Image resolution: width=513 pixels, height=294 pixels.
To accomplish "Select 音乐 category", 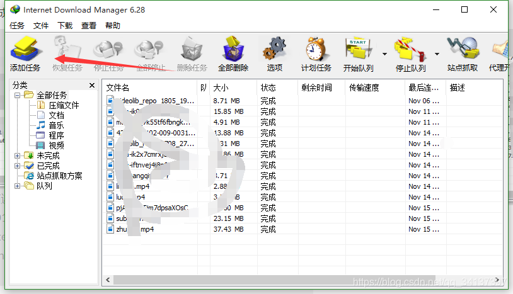I will [x=56, y=125].
